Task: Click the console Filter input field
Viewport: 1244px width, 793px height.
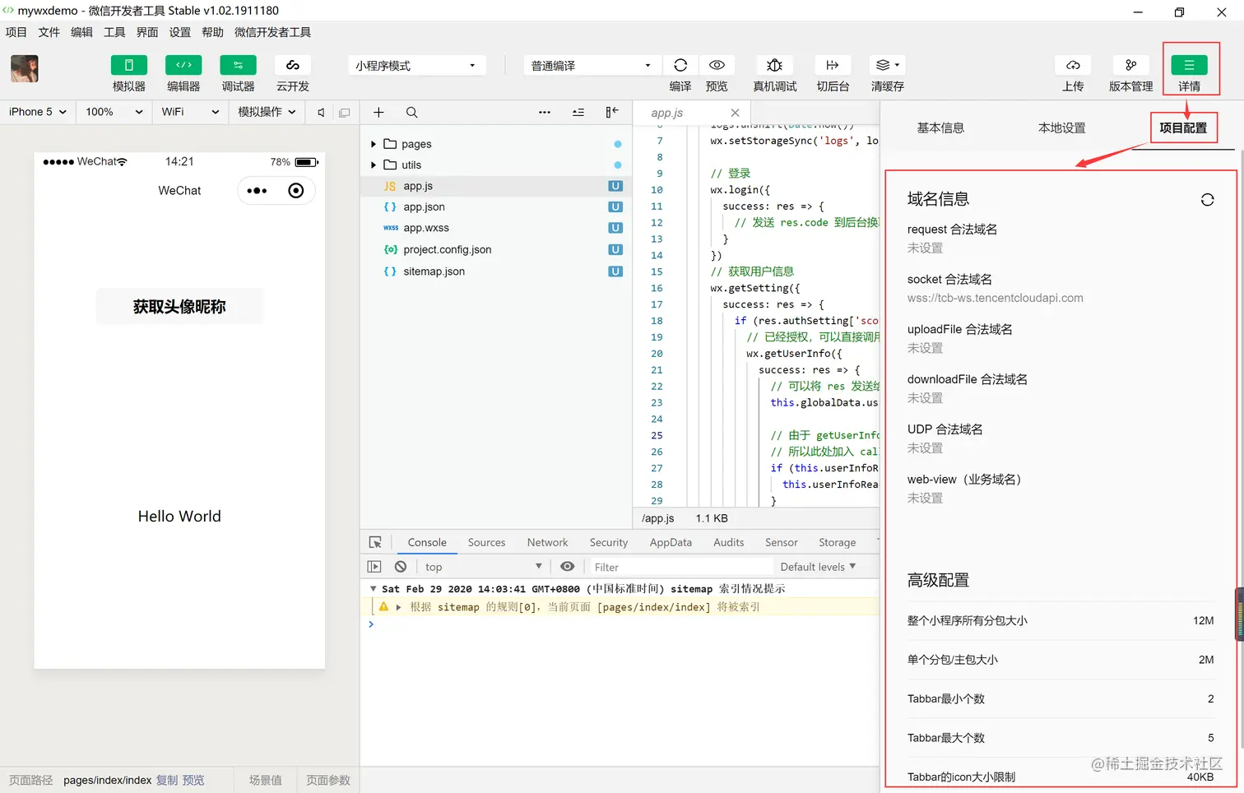Action: coord(681,567)
